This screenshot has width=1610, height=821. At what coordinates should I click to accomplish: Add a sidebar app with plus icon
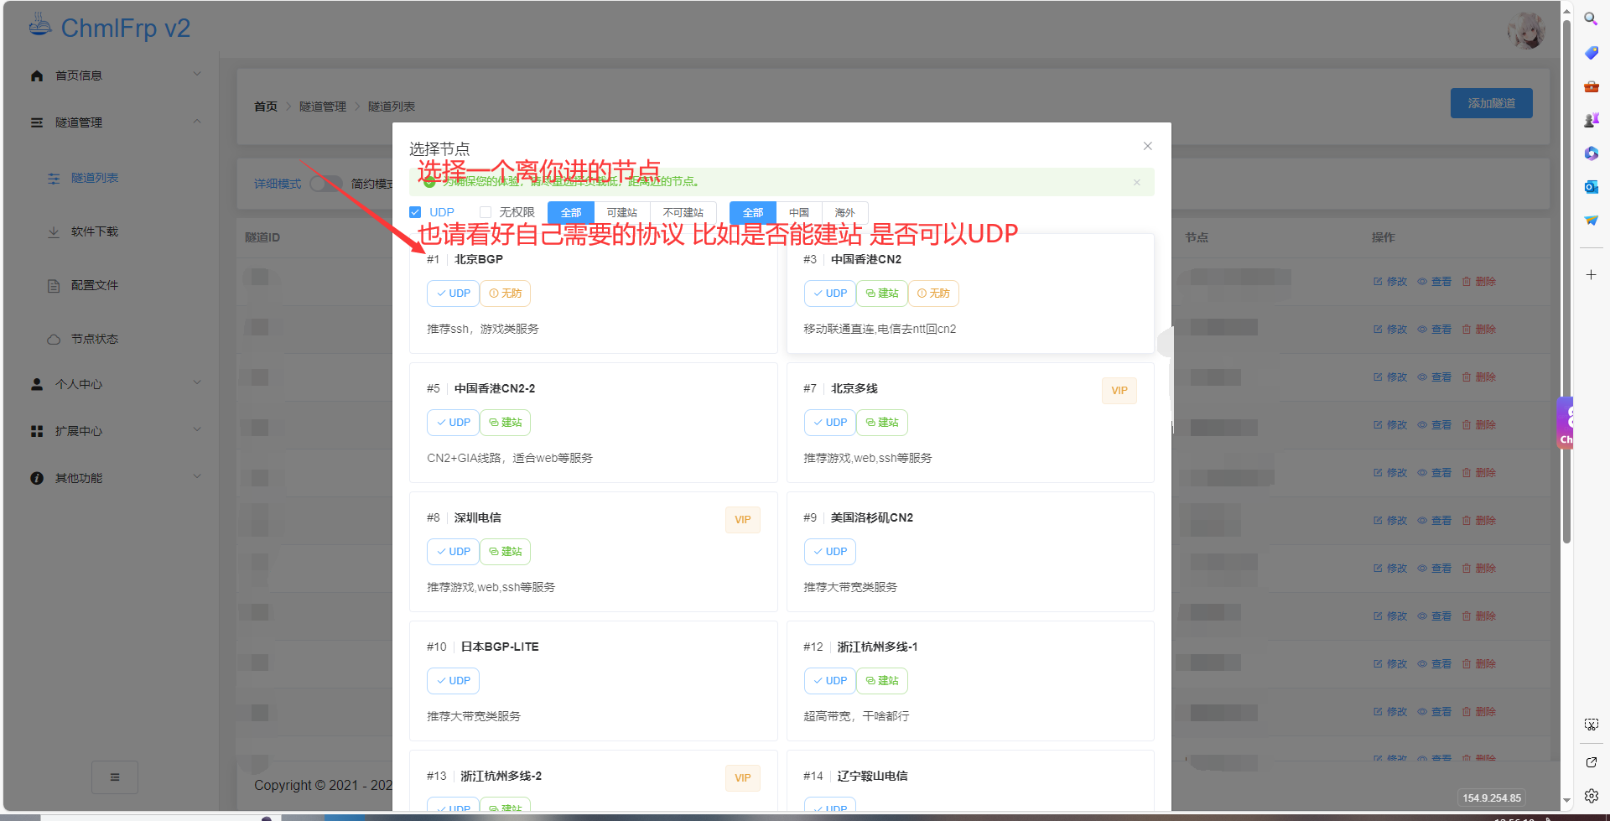pos(1591,274)
